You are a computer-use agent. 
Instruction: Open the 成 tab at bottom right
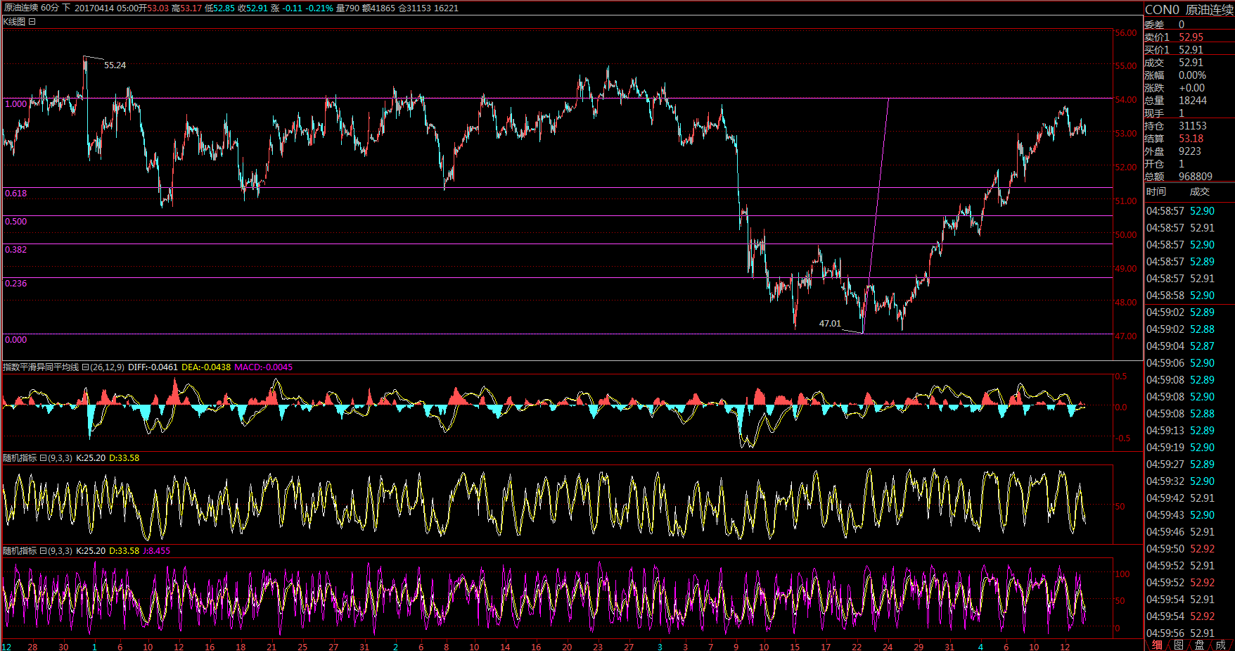(x=1220, y=645)
